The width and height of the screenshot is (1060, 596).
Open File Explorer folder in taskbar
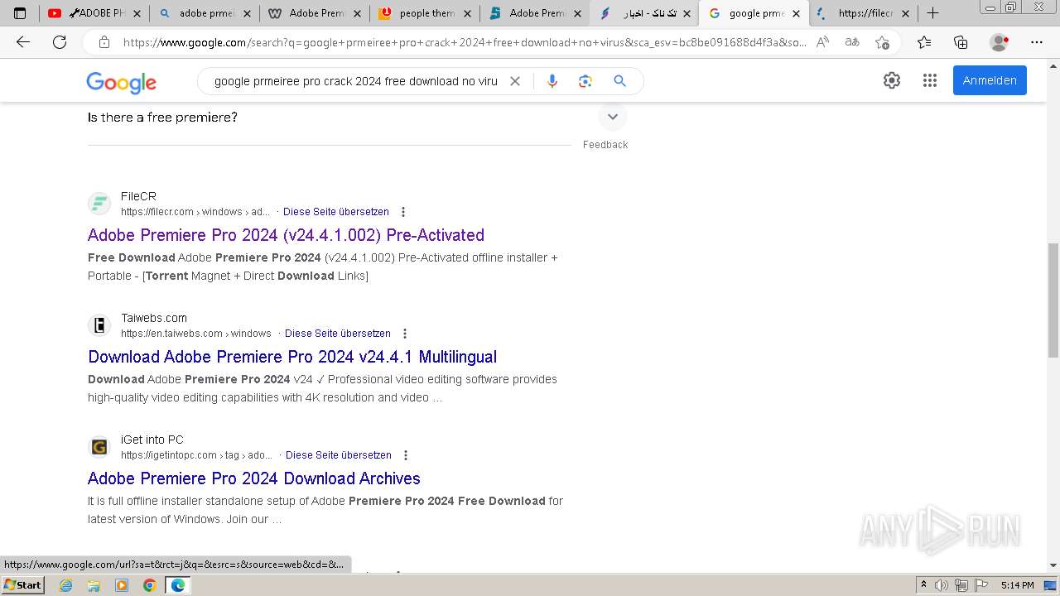(x=94, y=585)
